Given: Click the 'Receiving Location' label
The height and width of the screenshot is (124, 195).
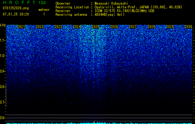Looking at the screenshot, I should click(x=72, y=7).
